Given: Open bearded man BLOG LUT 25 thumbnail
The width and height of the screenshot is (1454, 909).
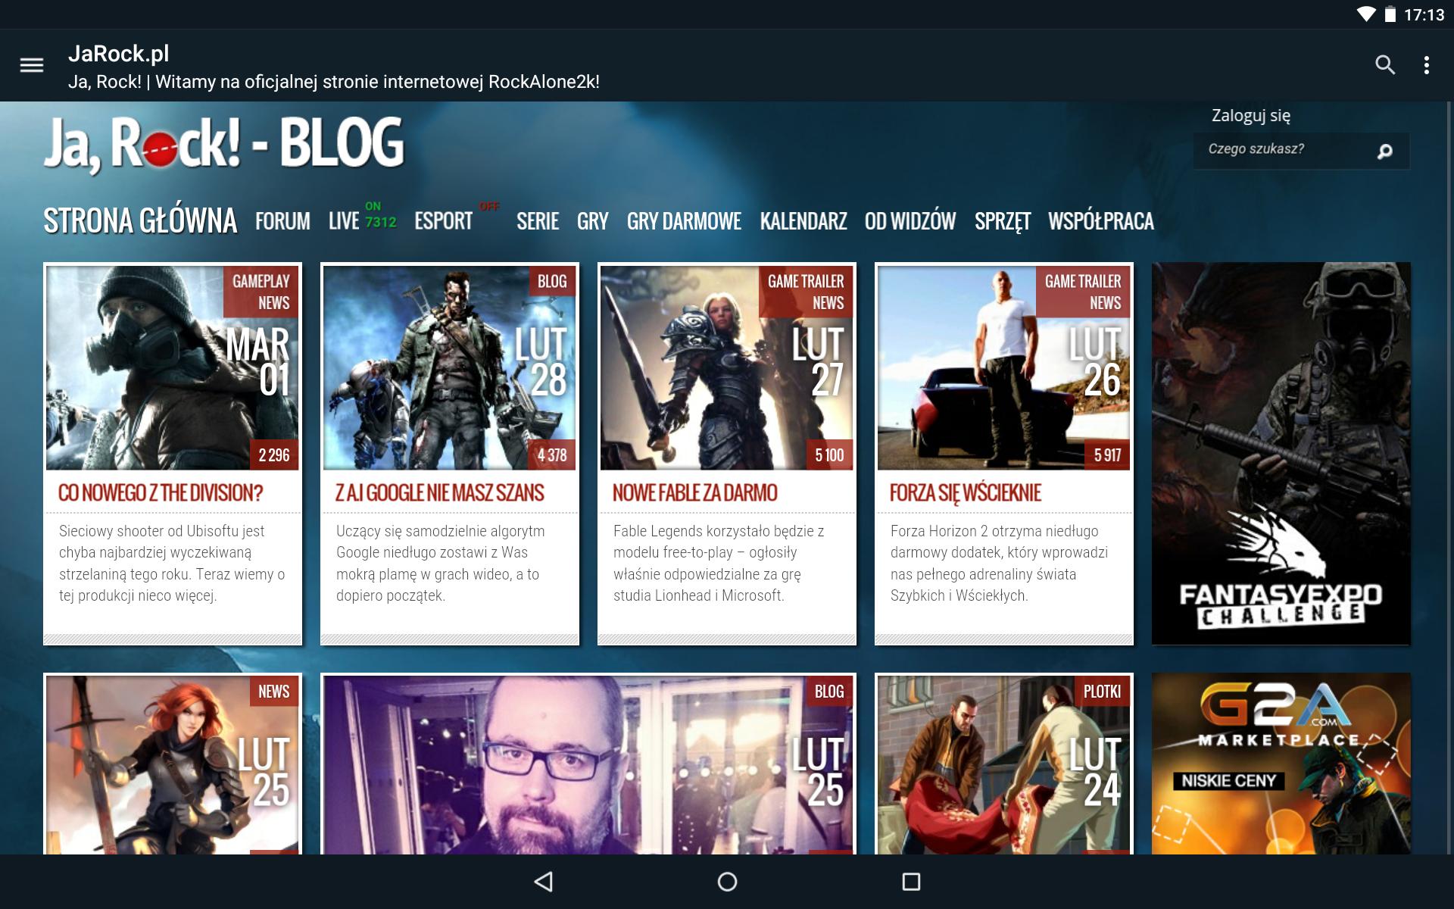Looking at the screenshot, I should point(588,765).
